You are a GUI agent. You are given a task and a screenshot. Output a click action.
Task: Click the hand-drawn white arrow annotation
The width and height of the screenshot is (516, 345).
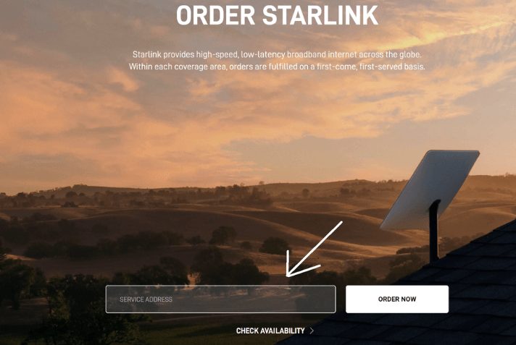312,250
